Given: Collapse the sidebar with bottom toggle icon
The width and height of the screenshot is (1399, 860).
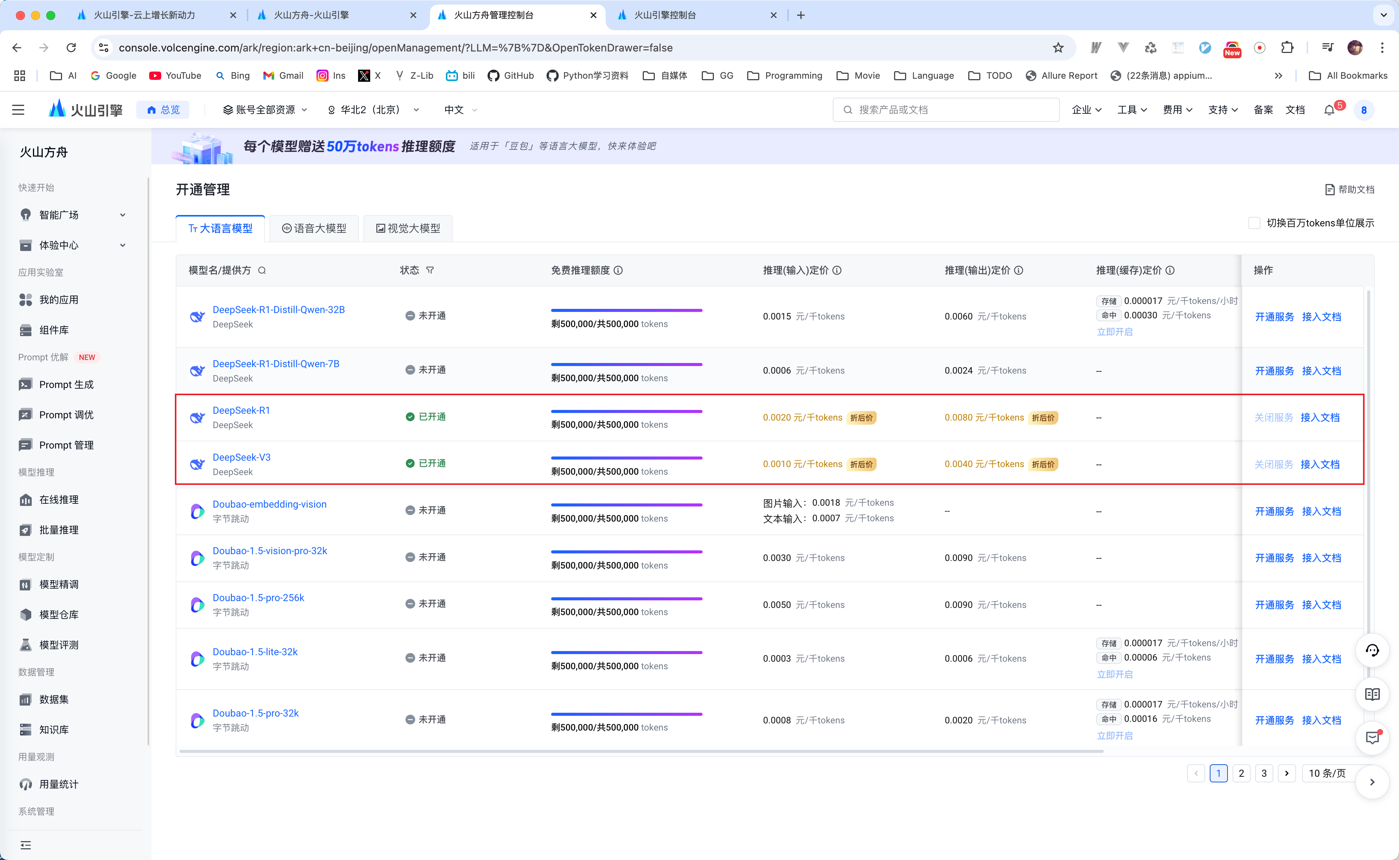Looking at the screenshot, I should (26, 844).
